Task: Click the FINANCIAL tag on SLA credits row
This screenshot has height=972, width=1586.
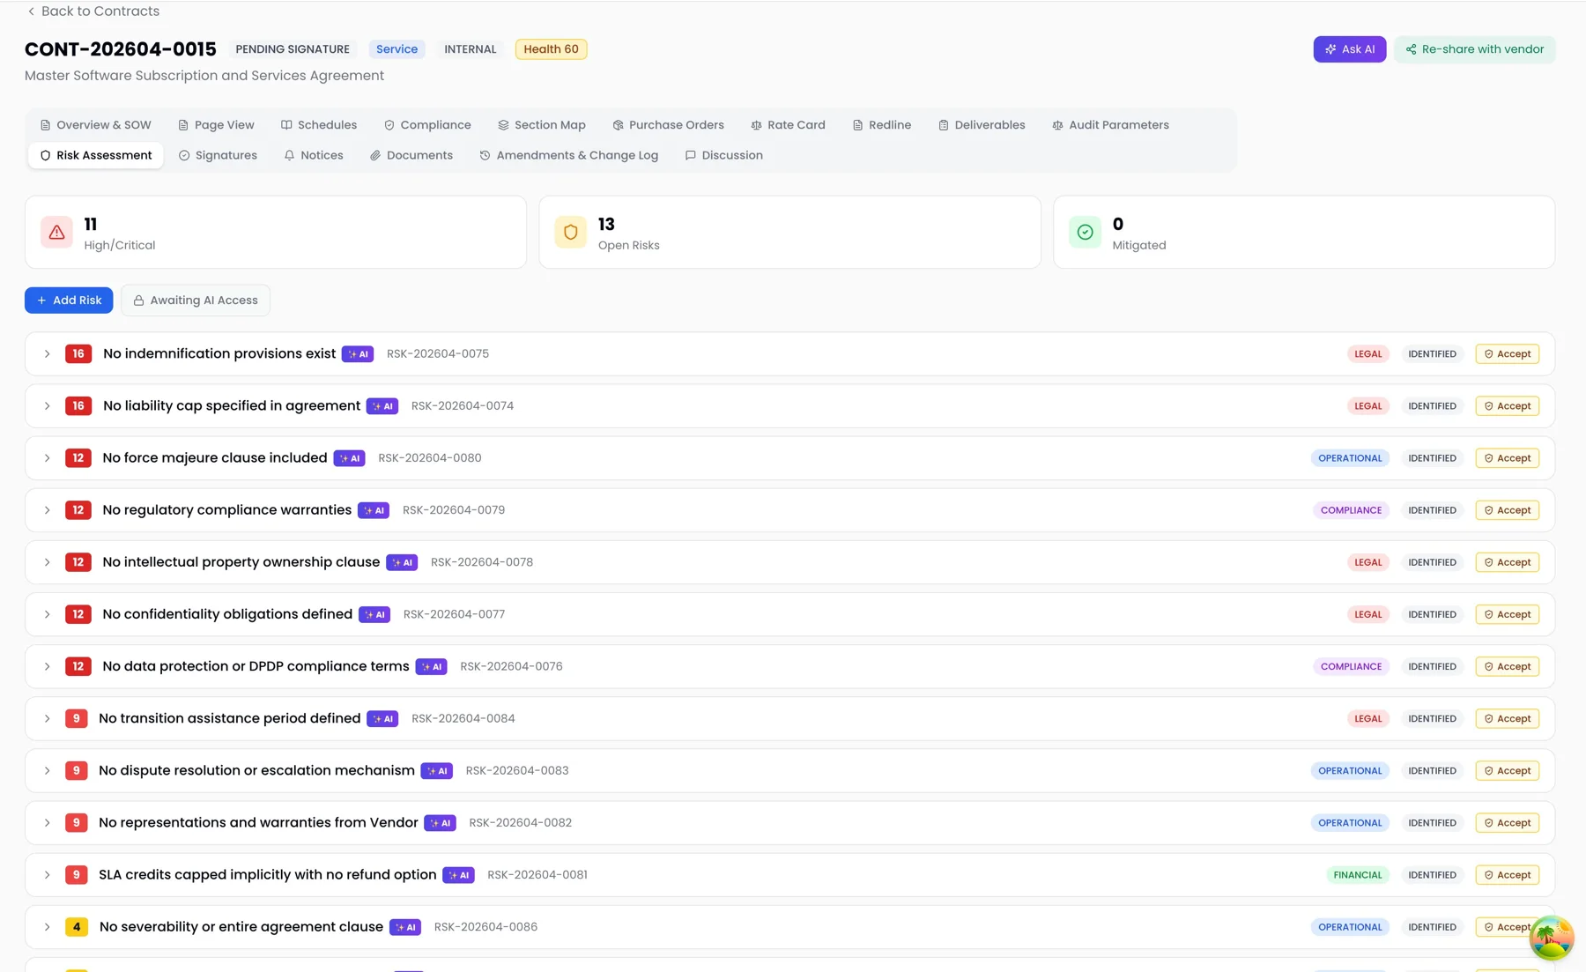Action: coord(1358,875)
